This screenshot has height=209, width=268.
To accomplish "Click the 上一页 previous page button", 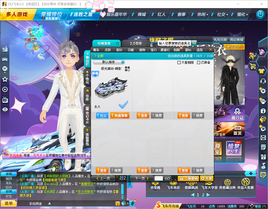I will (x=103, y=178).
